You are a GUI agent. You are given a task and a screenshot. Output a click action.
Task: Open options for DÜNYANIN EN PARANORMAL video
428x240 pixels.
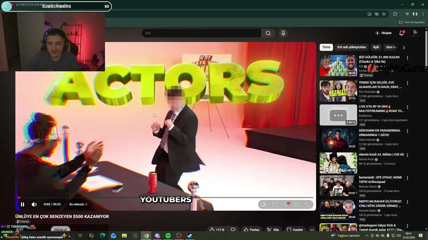point(407,131)
